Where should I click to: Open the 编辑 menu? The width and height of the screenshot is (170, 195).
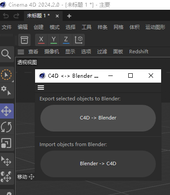[23, 27]
